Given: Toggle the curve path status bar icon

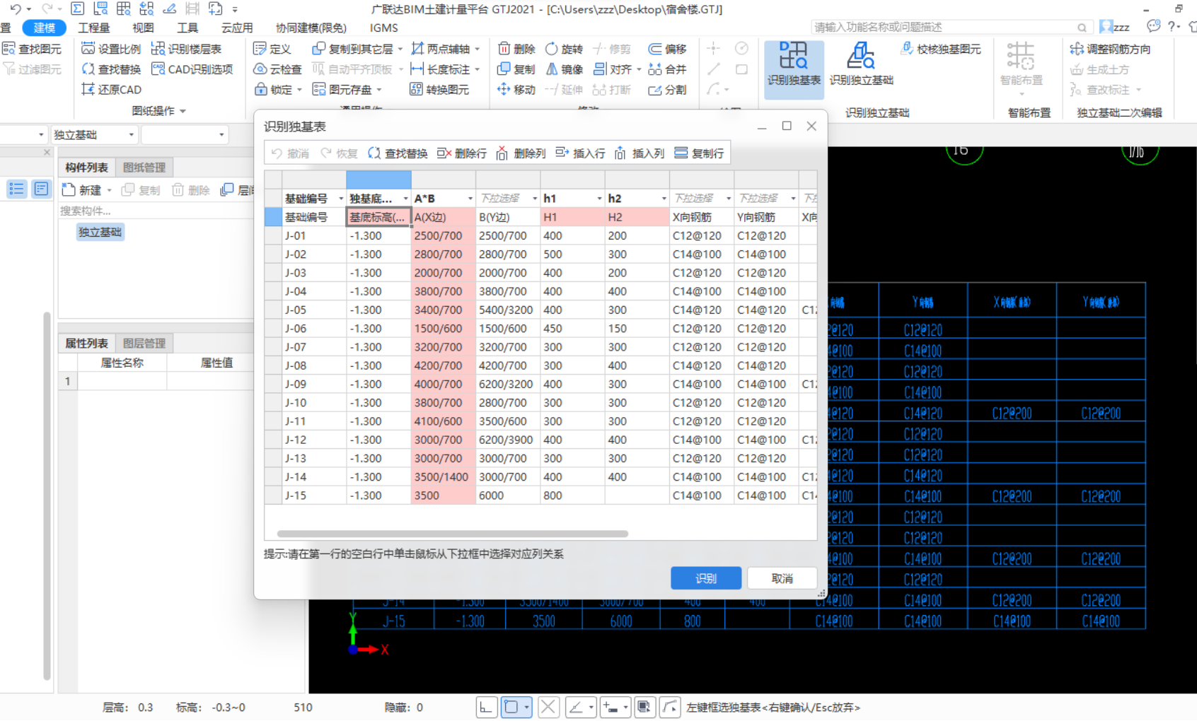Looking at the screenshot, I should [x=670, y=707].
